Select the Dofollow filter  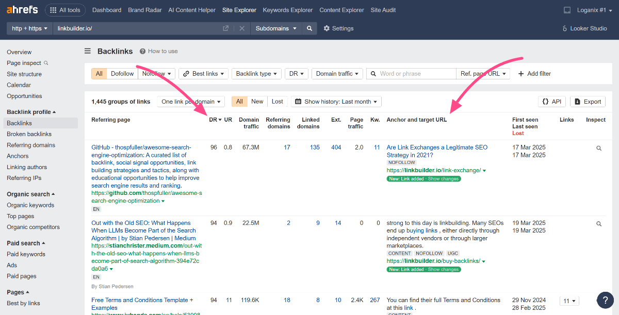(122, 74)
